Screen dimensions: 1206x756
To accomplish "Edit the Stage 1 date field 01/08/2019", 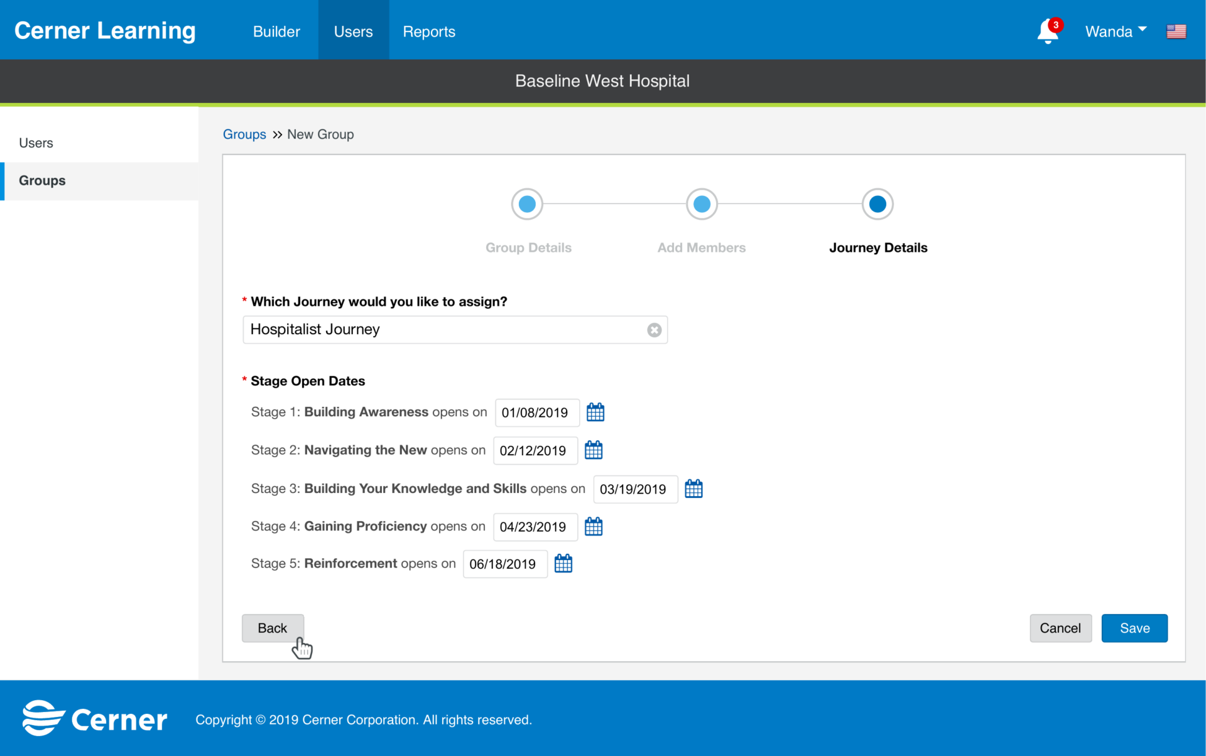I will 537,413.
